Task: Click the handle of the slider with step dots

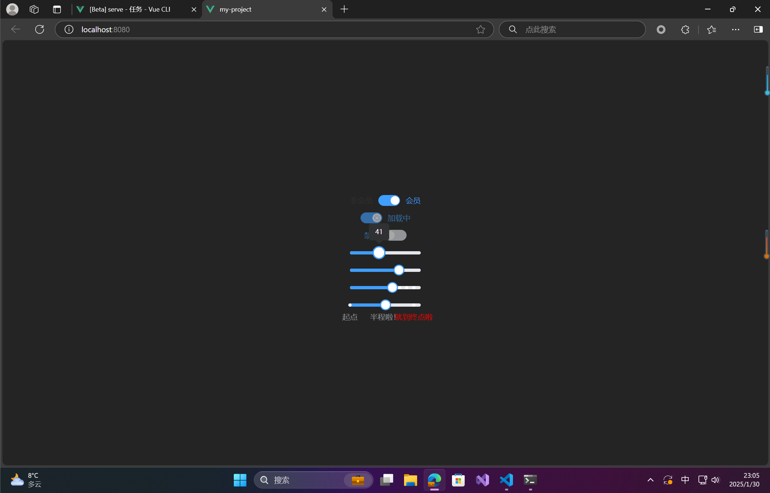Action: pos(392,287)
